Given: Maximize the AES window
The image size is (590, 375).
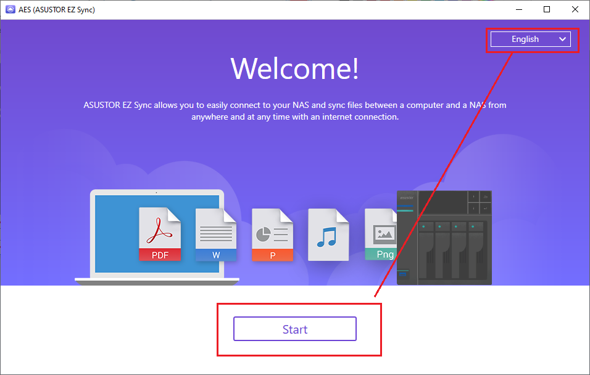Looking at the screenshot, I should click(547, 9).
